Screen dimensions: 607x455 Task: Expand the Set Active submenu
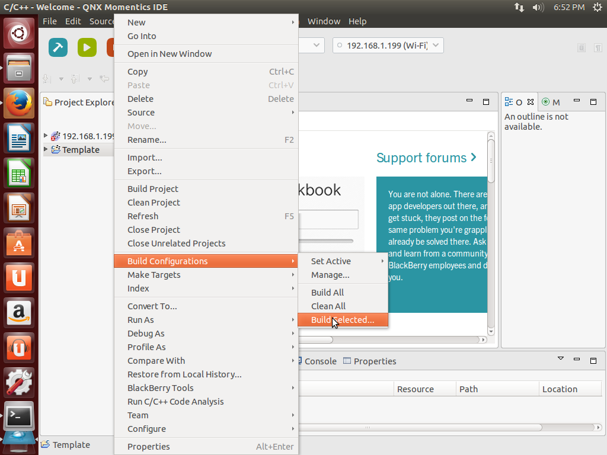coord(343,261)
